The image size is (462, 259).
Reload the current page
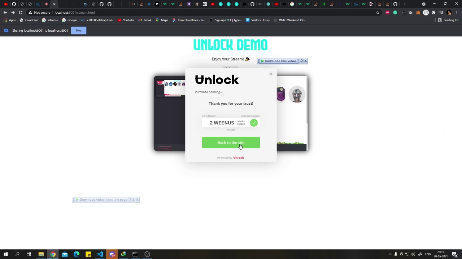(x=21, y=13)
